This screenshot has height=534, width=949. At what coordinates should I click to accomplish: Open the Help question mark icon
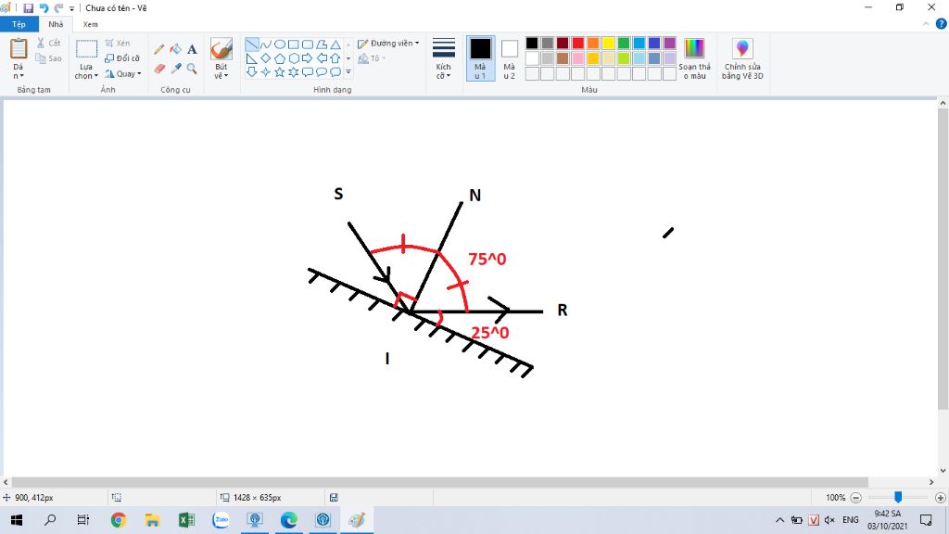[x=942, y=24]
